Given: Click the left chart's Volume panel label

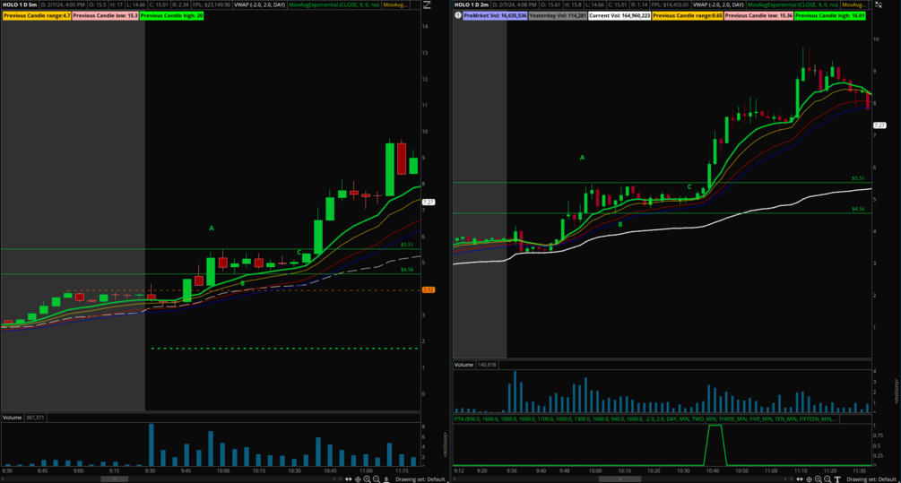Looking at the screenshot, I should pos(12,418).
